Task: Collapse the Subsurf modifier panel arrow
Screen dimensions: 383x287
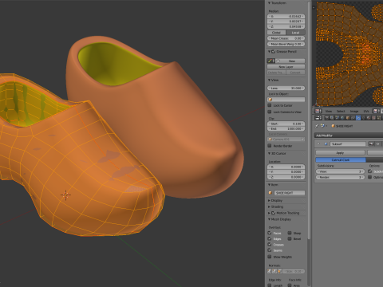Action: tap(318, 143)
